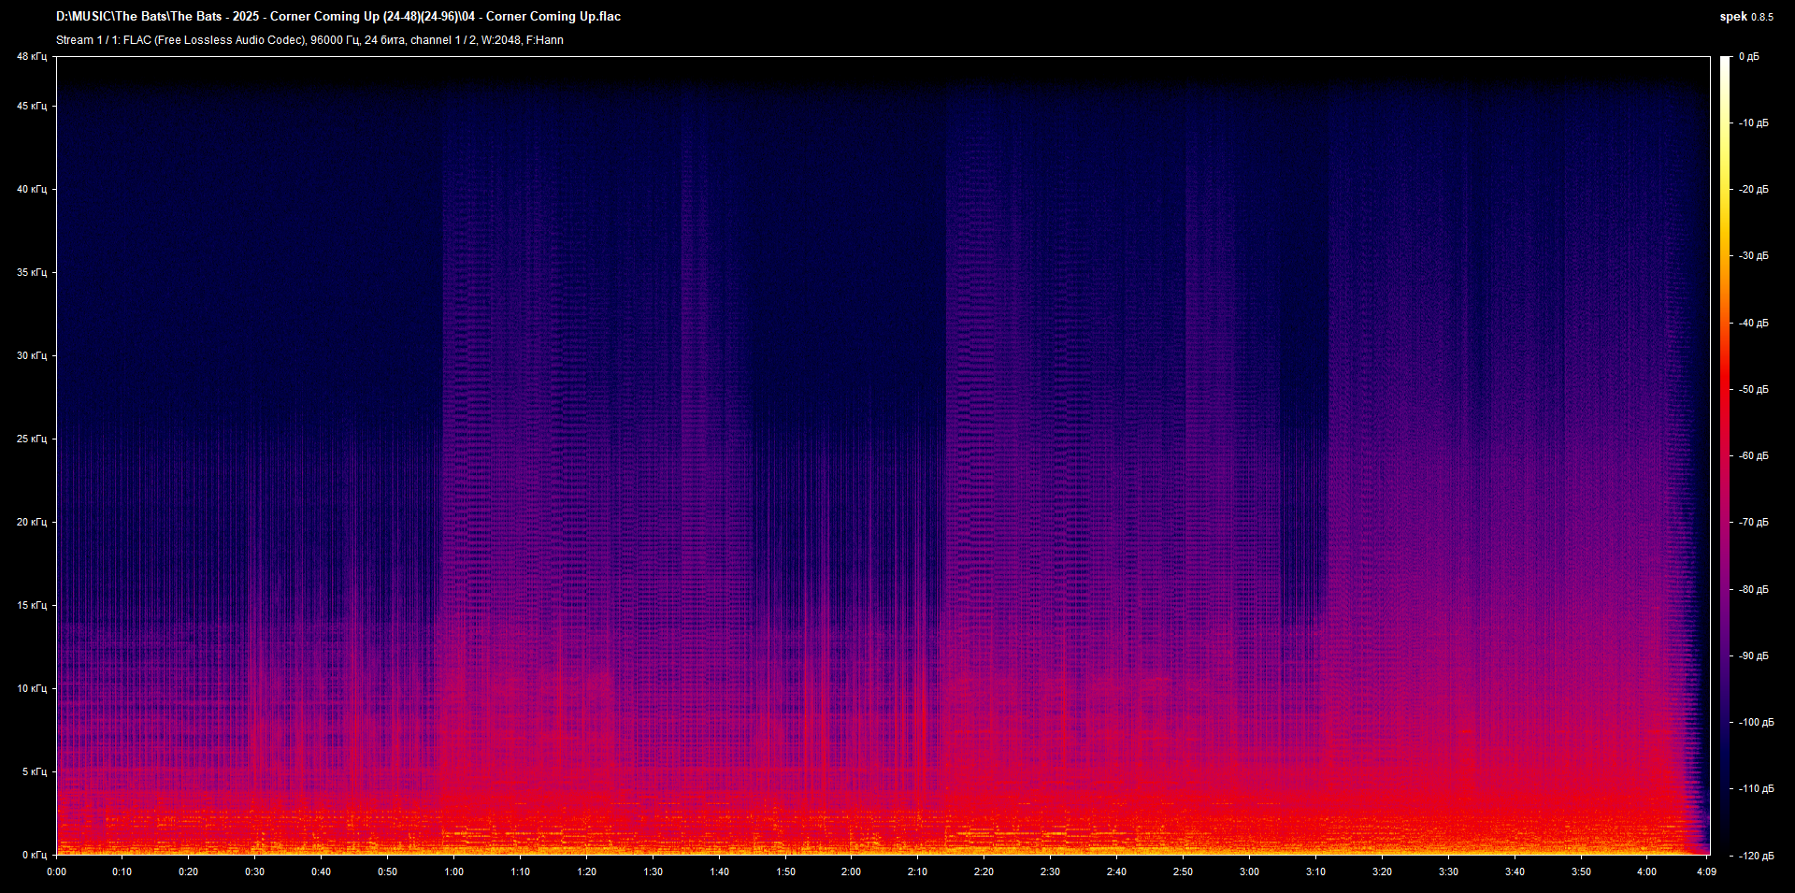Click the 0 kHz frequency axis label
The width and height of the screenshot is (1795, 893).
(x=34, y=855)
